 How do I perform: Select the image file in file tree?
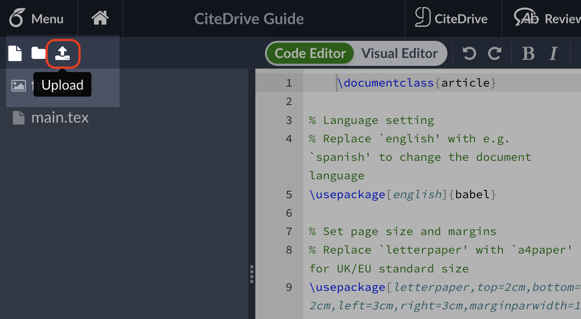(19, 85)
